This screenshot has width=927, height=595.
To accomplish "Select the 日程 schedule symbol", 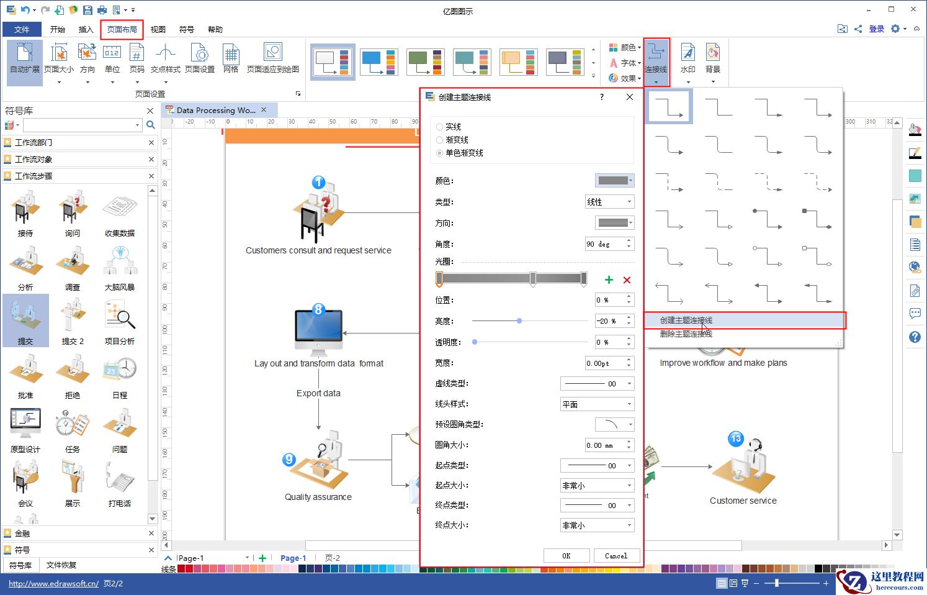I will point(120,376).
